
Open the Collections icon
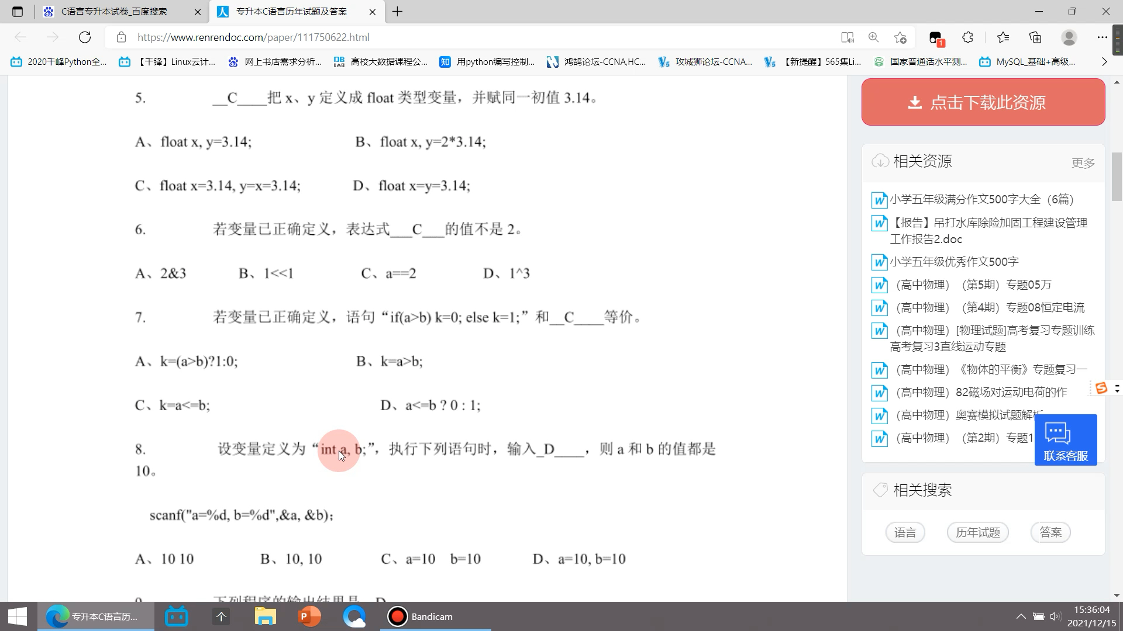[1035, 37]
